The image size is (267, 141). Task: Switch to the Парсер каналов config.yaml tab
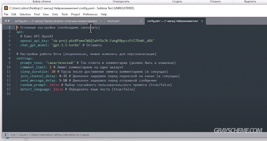click(56, 21)
